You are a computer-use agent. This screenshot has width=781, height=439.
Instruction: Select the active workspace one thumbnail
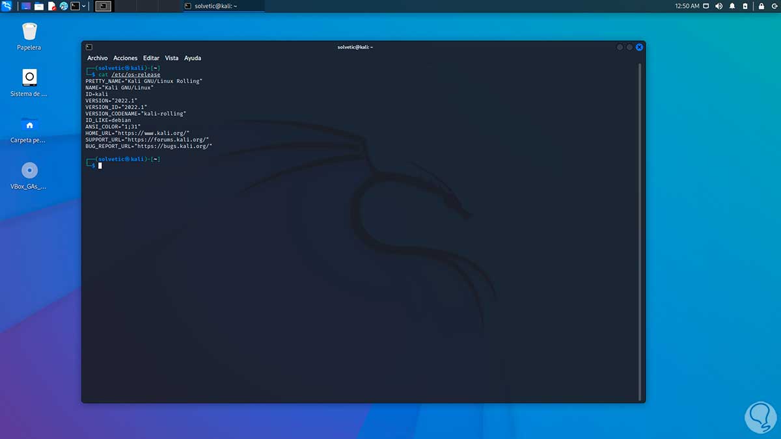[x=103, y=6]
